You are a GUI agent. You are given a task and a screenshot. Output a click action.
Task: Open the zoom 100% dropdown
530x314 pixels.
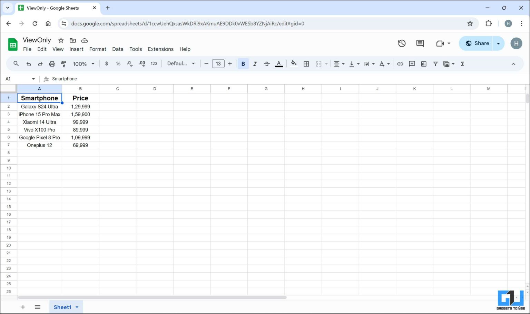[x=84, y=64]
